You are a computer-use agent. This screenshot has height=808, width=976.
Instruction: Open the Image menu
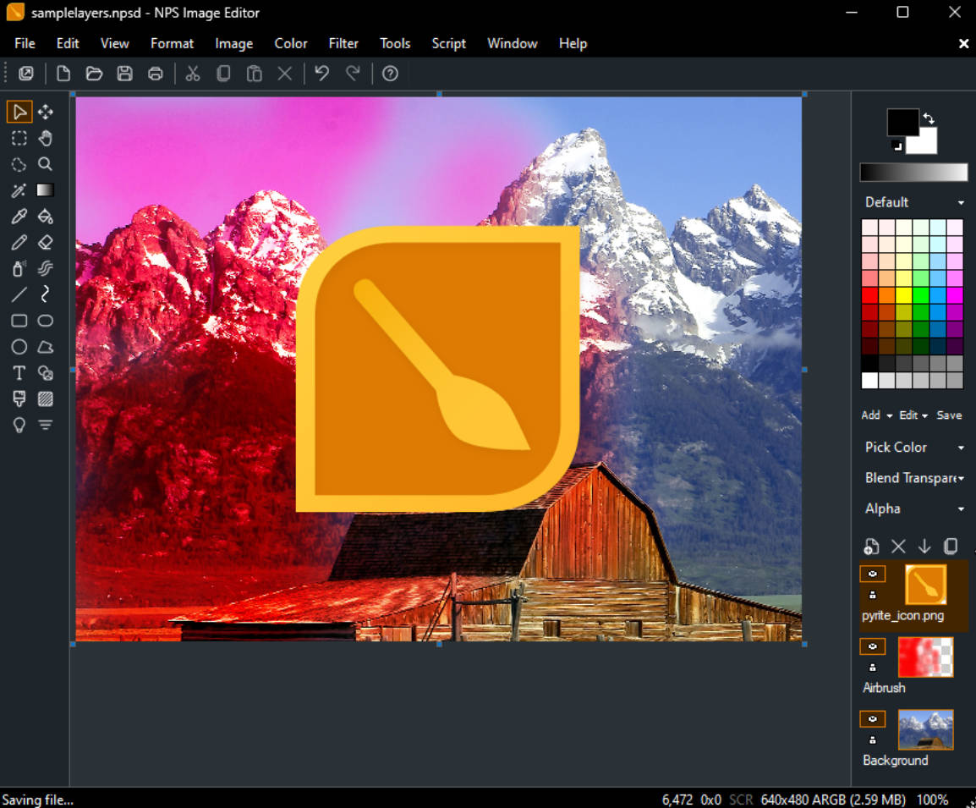pos(234,44)
